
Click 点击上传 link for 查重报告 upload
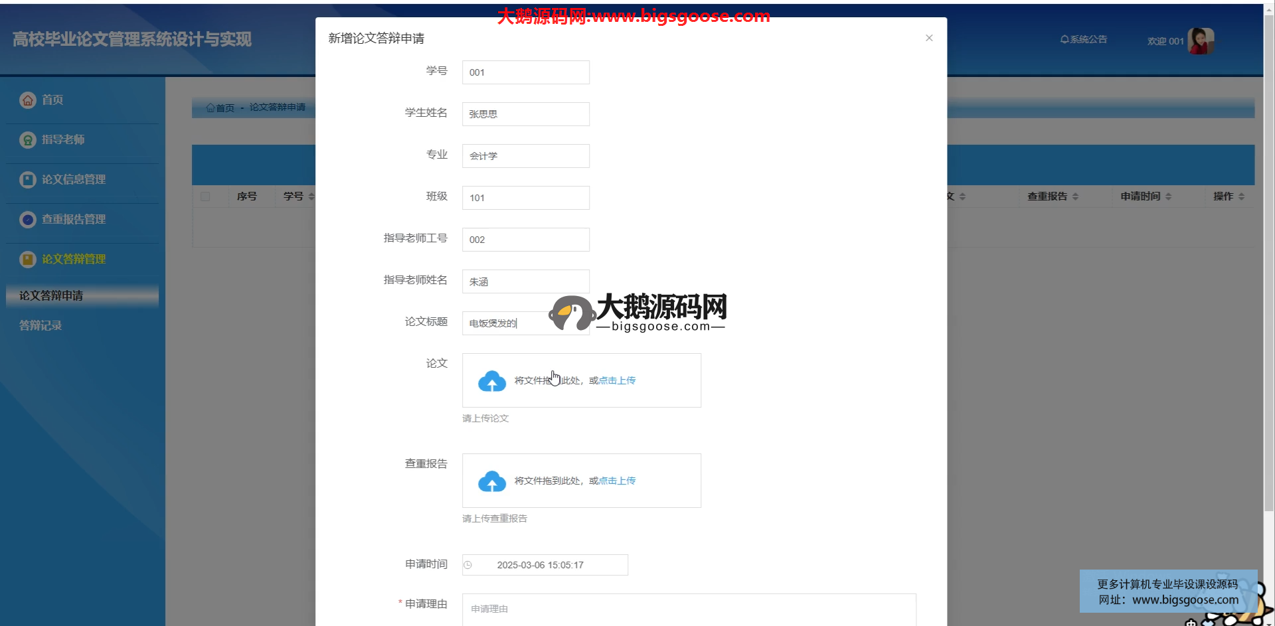coord(617,481)
